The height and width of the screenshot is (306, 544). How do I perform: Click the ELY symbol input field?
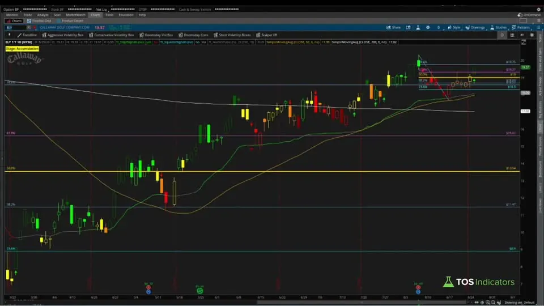click(x=15, y=27)
